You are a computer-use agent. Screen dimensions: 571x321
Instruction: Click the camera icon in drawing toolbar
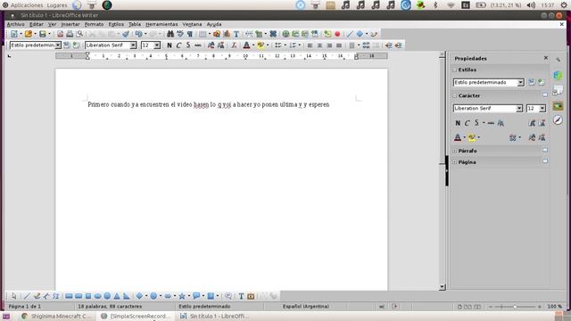pos(251,296)
